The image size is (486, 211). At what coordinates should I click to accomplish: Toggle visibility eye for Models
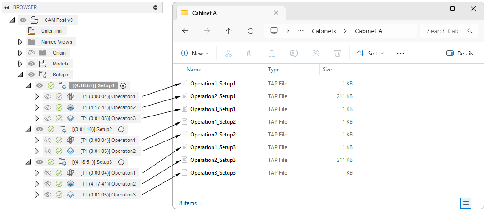[31, 64]
